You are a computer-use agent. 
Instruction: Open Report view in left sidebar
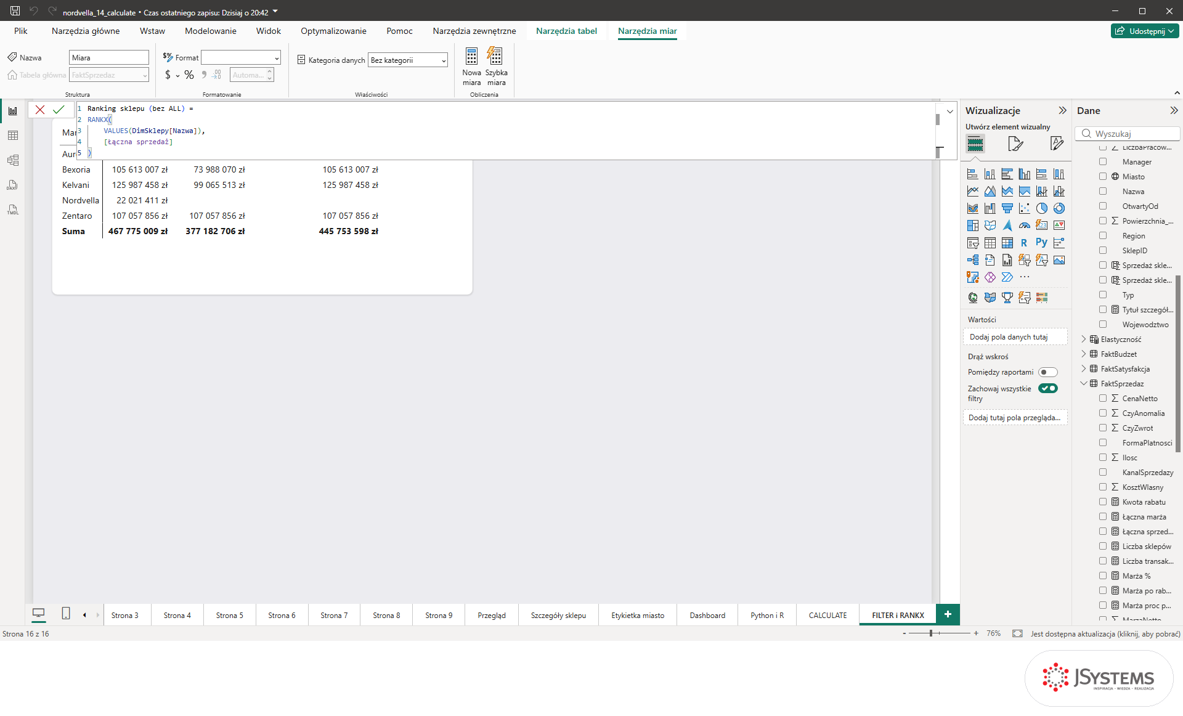pos(13,111)
